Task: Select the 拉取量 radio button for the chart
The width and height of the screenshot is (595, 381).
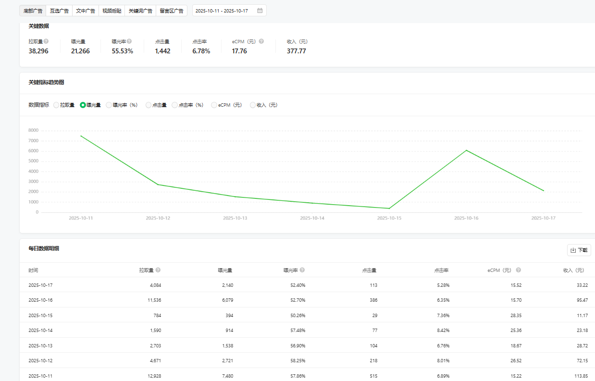Action: coord(56,105)
